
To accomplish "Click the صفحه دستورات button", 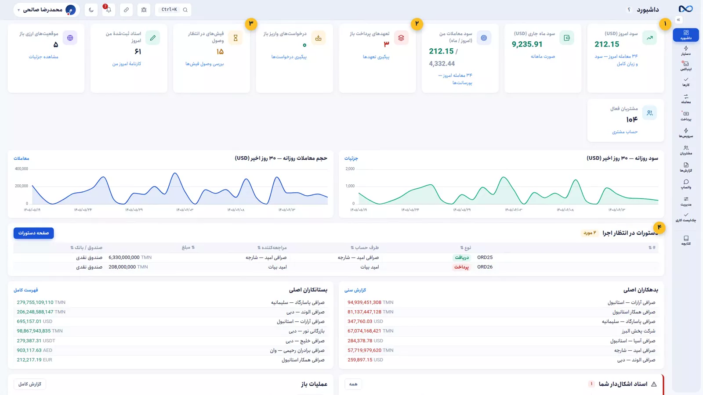I will 33,233.
